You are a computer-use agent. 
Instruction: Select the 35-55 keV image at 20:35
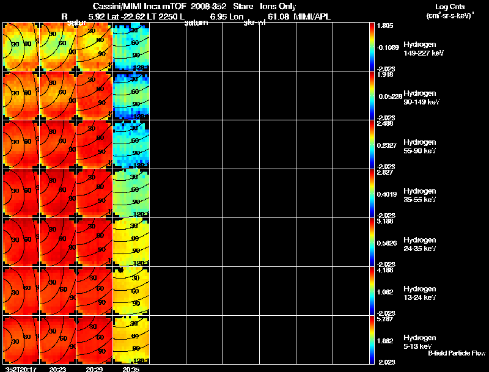[x=131, y=193]
